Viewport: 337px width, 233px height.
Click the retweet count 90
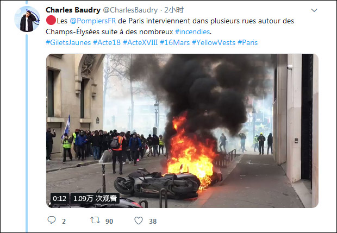coord(109,221)
